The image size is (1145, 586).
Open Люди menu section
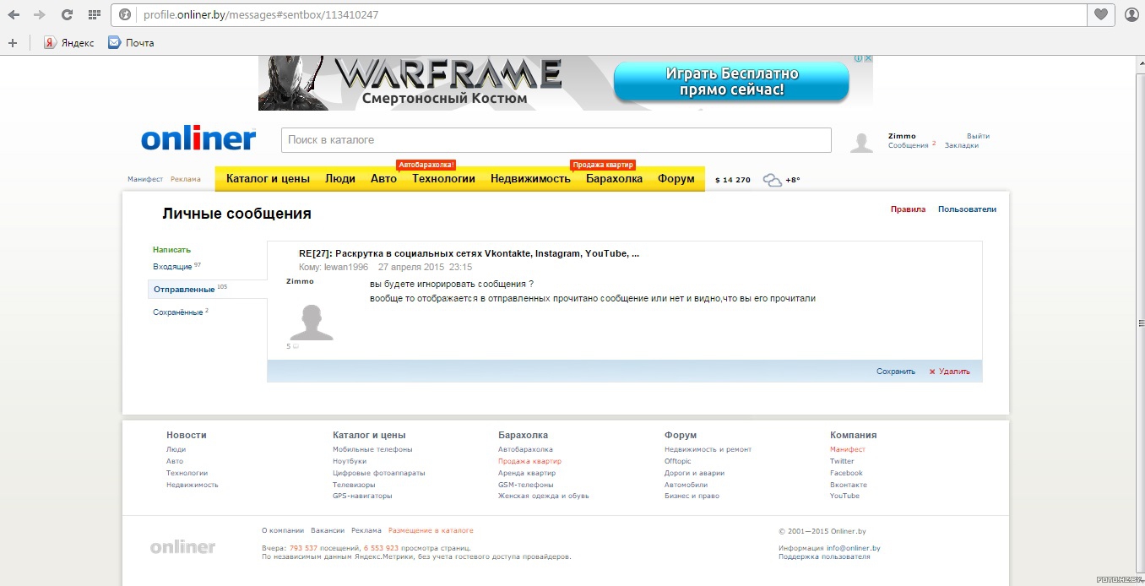(340, 179)
